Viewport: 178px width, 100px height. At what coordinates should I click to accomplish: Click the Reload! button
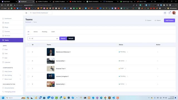click(71, 38)
